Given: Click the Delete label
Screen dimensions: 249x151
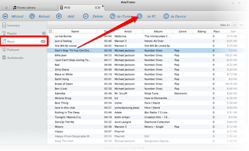Looking at the screenshot, I should click(98, 16).
